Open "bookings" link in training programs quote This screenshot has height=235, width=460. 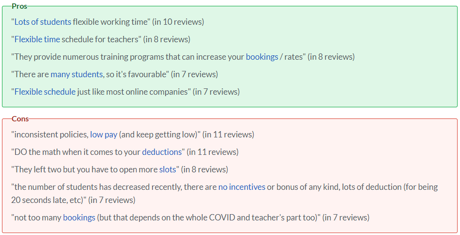261,57
